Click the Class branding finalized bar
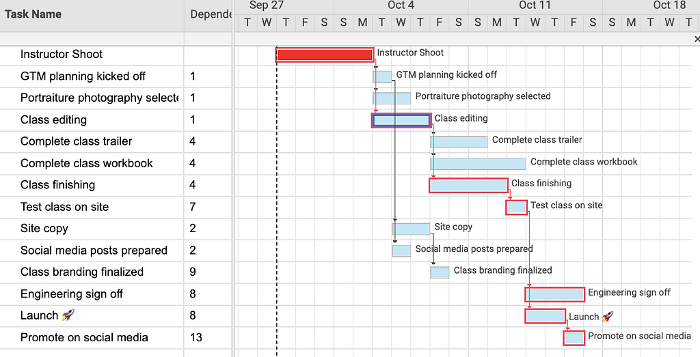Viewport: 700px width, 357px height. (440, 272)
